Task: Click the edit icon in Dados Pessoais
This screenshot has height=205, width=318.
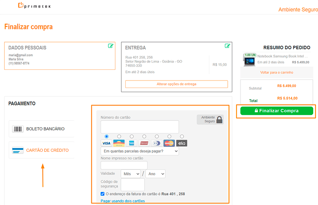Action: tap(111, 46)
